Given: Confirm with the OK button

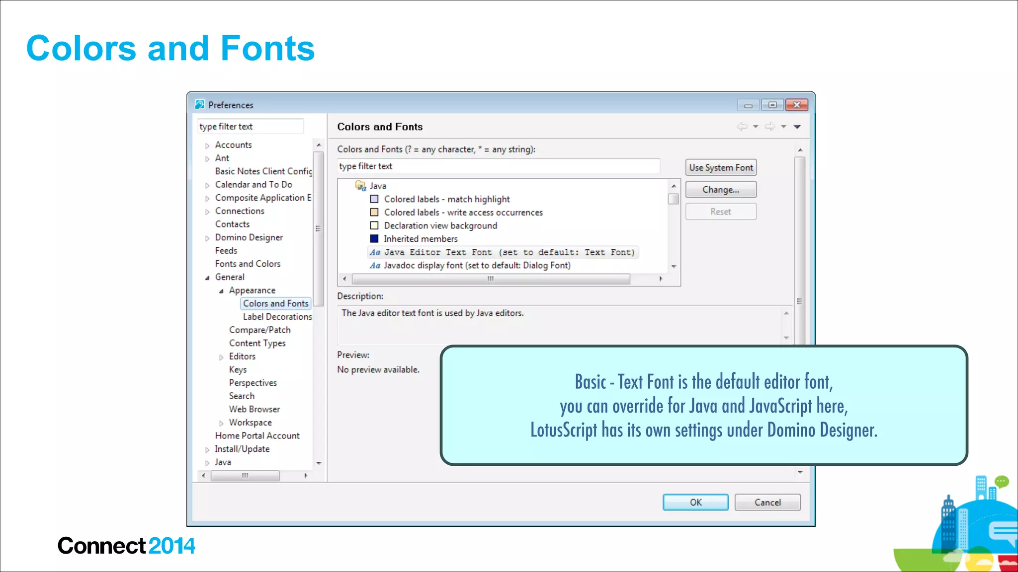Looking at the screenshot, I should (695, 502).
